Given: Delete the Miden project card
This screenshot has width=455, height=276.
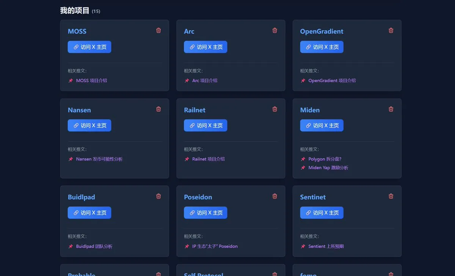Looking at the screenshot, I should pyautogui.click(x=391, y=109).
